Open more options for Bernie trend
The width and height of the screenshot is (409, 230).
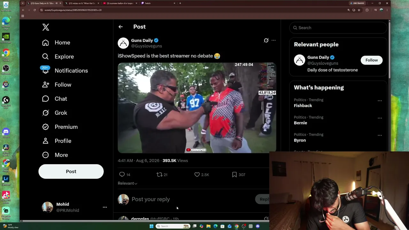point(380,118)
